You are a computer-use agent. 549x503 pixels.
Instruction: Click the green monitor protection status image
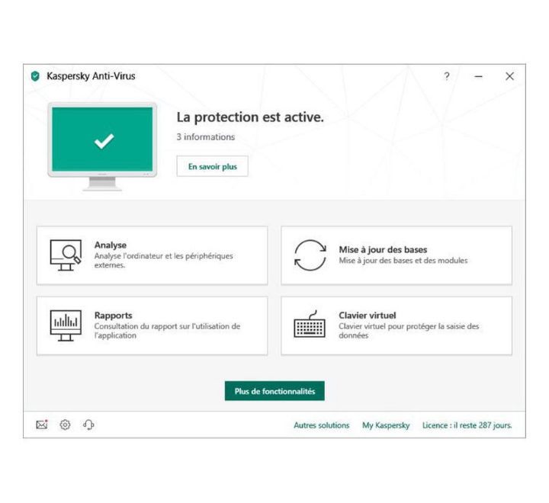click(x=102, y=139)
